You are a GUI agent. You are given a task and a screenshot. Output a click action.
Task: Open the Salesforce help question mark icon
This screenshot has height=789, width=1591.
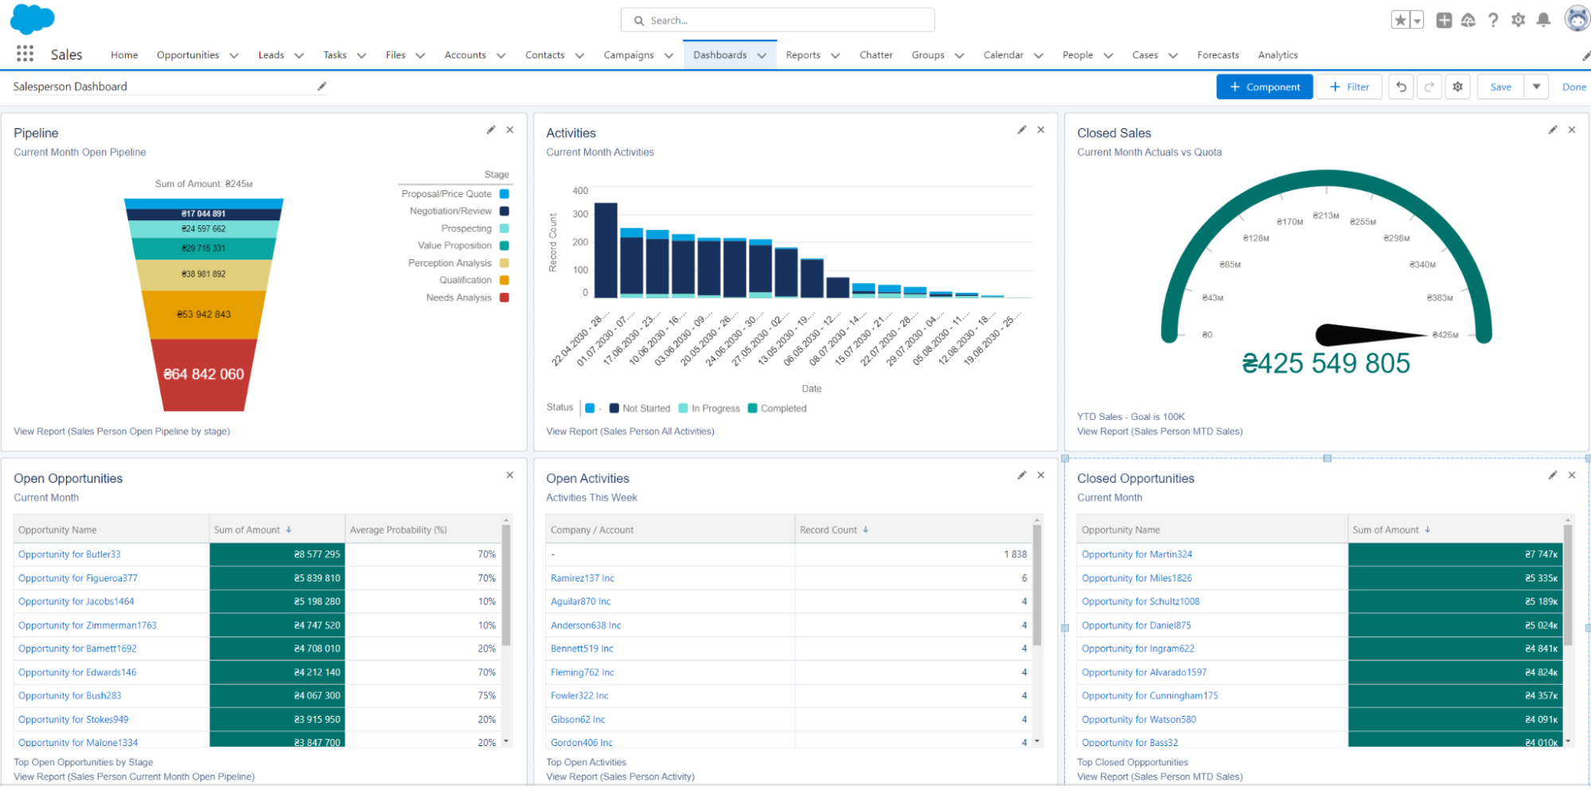1493,20
